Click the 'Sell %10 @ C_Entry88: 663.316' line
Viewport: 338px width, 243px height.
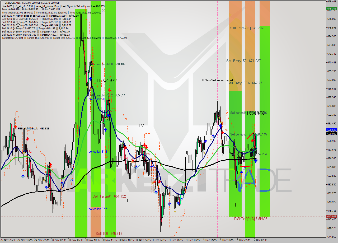pyautogui.click(x=36, y=25)
